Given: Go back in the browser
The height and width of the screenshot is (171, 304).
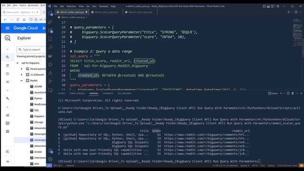Looking at the screenshot, I should 5,19.
